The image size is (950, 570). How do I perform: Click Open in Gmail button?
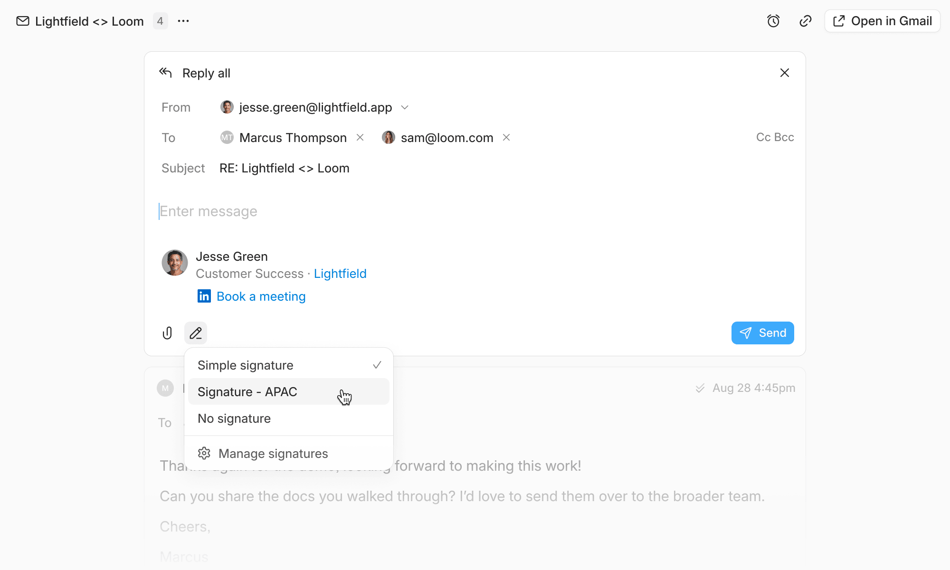tap(883, 21)
